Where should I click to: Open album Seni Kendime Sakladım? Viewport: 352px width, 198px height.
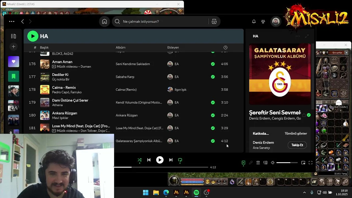pos(133,64)
